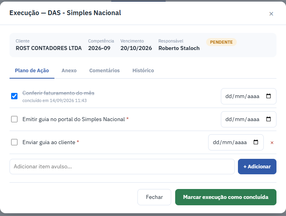Click the Vencimento date 20/10/2026
Screen dimensions: 286x216
point(136,48)
